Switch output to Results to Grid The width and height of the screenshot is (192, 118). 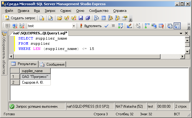pyautogui.click(x=177, y=26)
